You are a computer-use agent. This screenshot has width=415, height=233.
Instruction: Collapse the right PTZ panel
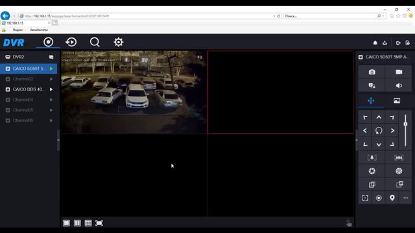point(357,140)
